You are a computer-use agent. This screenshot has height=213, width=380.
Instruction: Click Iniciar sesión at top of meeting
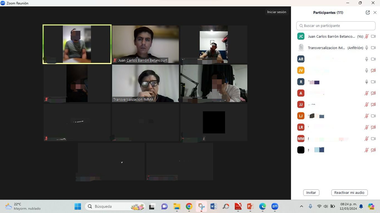[x=277, y=12]
